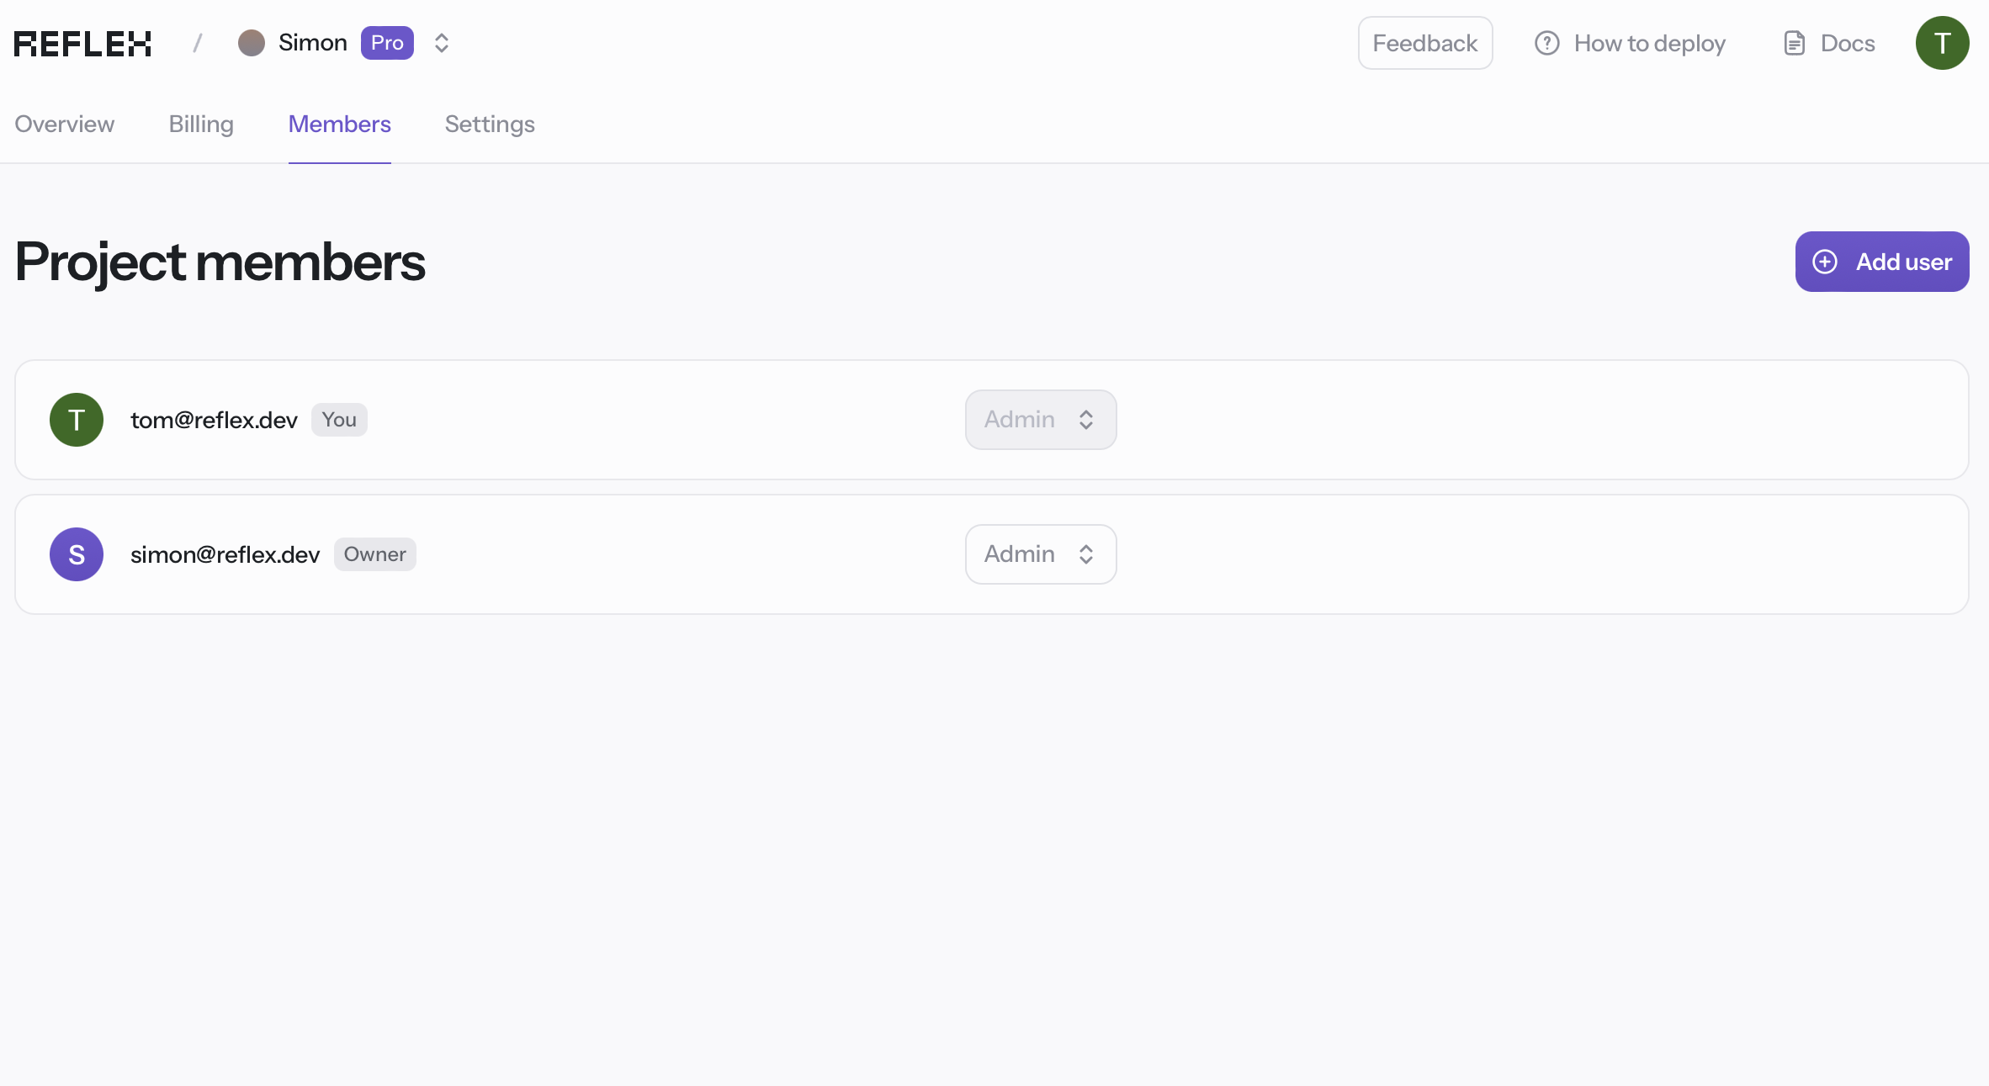Click the purple S avatar for simon@reflex.dev
The width and height of the screenshot is (1989, 1086).
click(x=76, y=554)
